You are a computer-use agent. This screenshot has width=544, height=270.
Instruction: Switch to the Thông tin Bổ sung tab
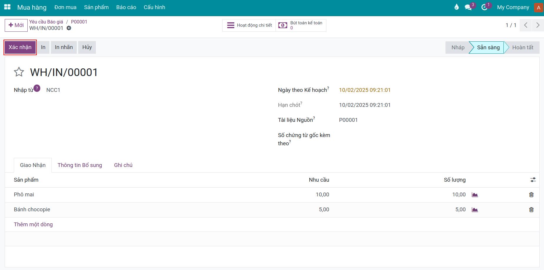tap(80, 165)
